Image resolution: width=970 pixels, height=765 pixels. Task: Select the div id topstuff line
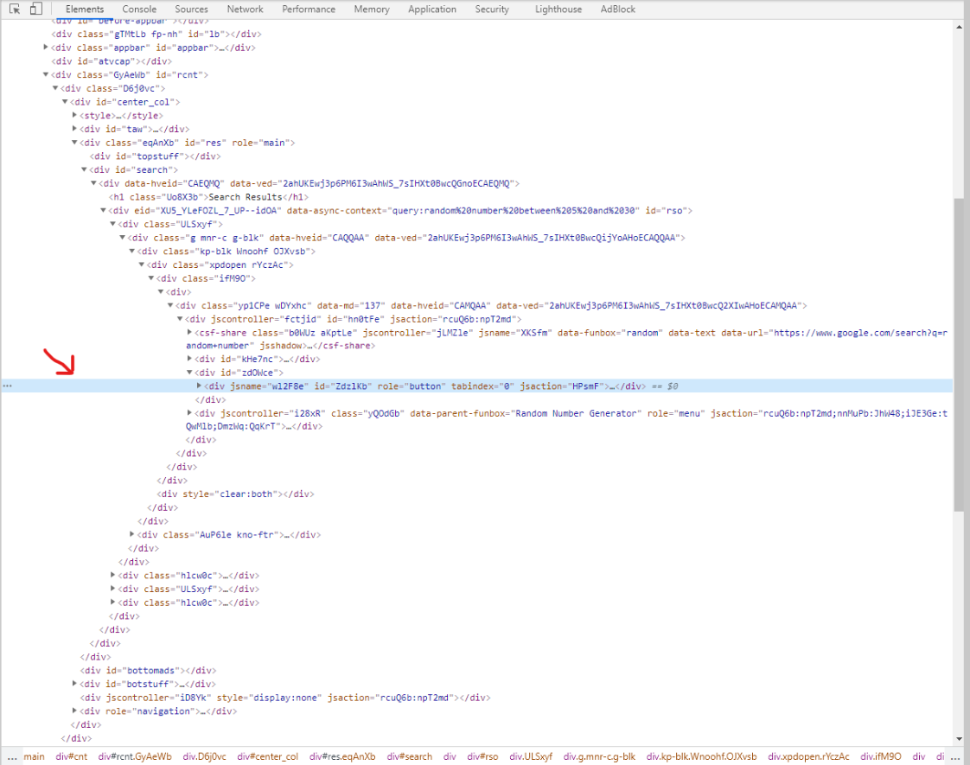155,156
